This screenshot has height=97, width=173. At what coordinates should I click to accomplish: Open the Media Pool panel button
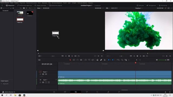click(x=10, y=5)
